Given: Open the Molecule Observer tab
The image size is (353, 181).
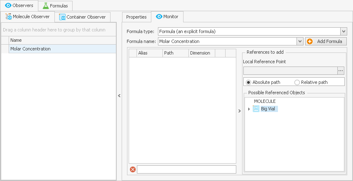Looking at the screenshot, I should click(x=28, y=17).
